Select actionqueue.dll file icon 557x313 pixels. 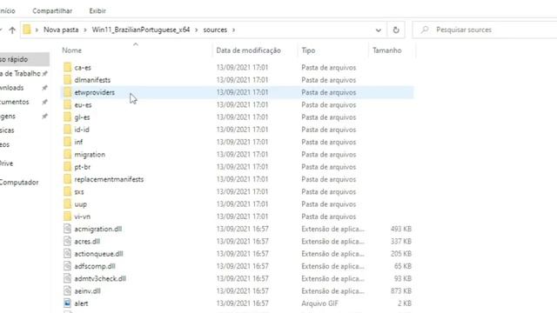[68, 254]
